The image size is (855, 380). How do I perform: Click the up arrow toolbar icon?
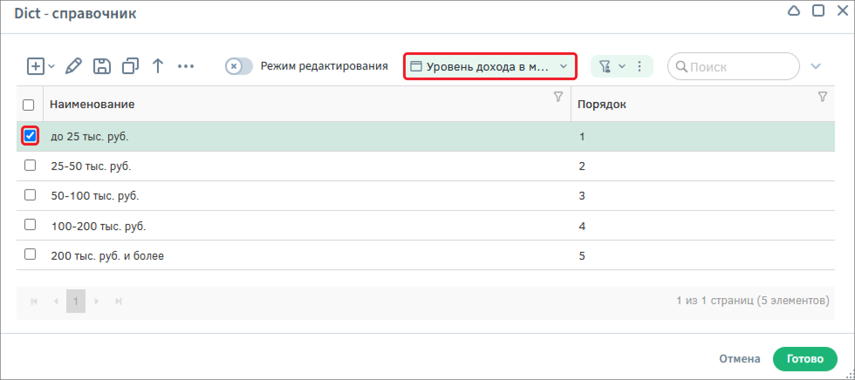click(x=158, y=67)
